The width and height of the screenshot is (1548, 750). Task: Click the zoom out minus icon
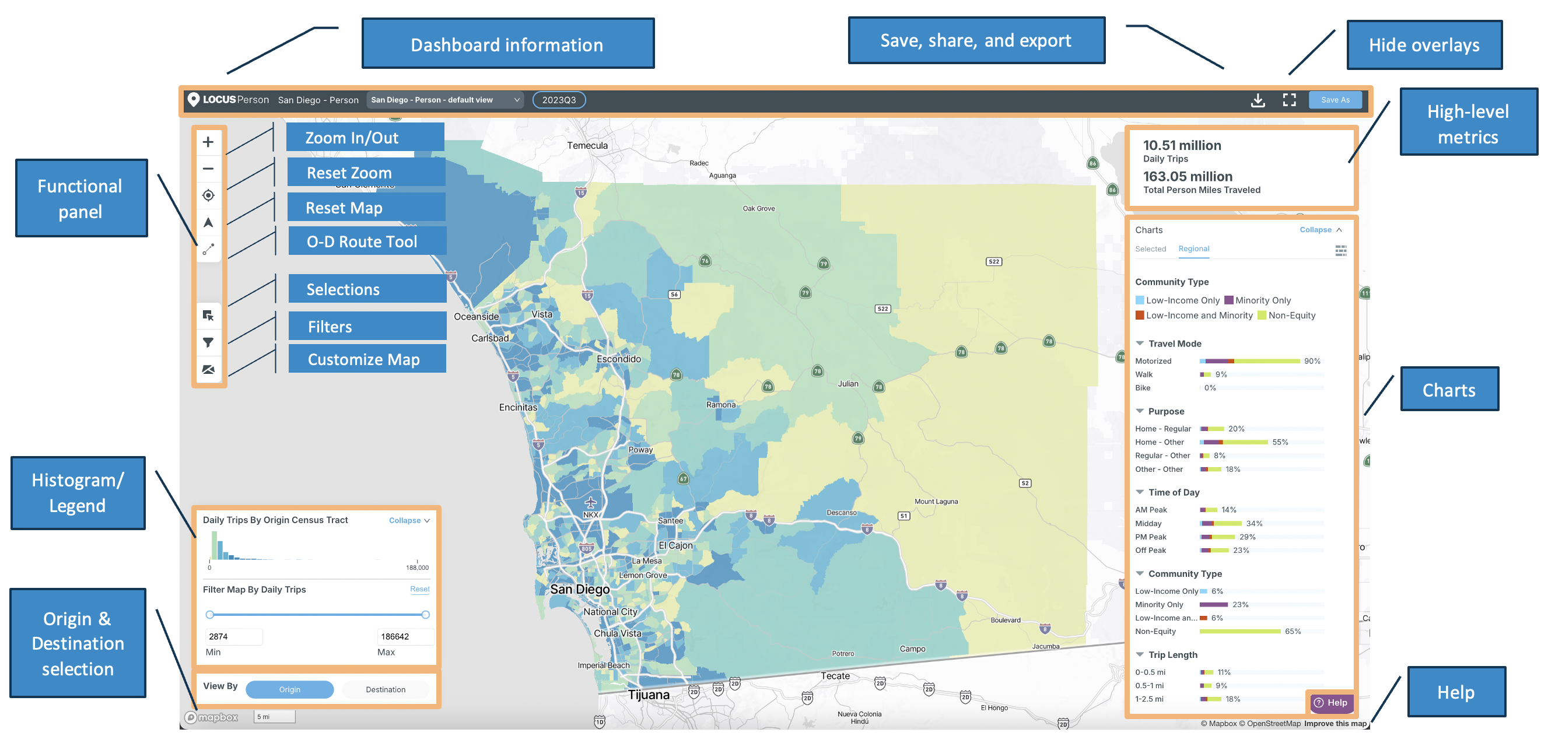pyautogui.click(x=208, y=169)
